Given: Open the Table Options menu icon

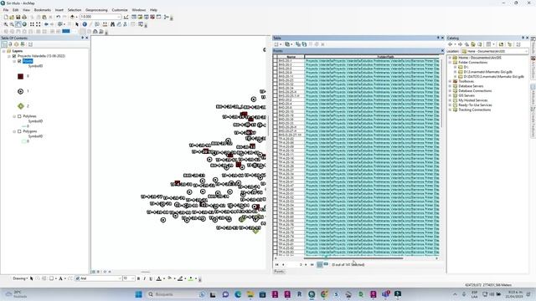Looking at the screenshot, I should 277,44.
